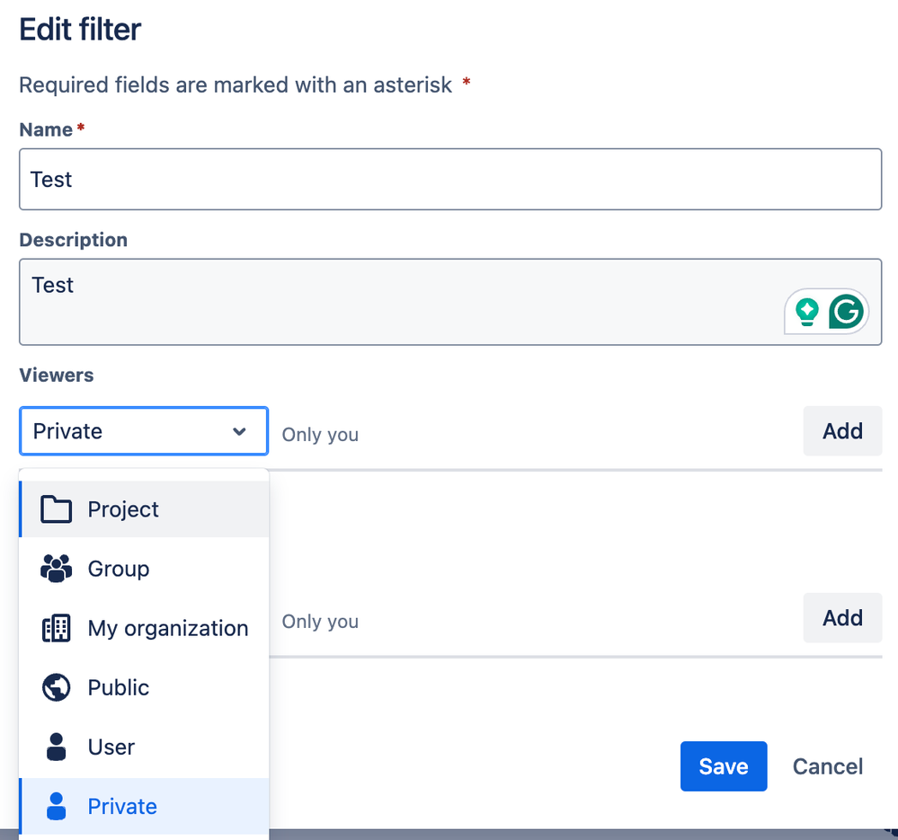Click the lower Add button
The width and height of the screenshot is (898, 840).
click(842, 618)
